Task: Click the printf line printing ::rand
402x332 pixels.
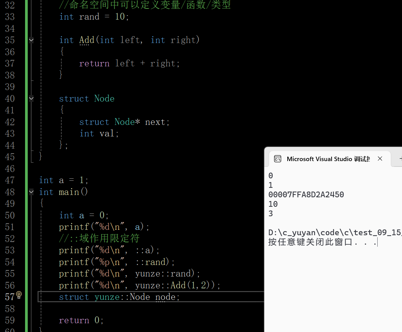Action: tap(117, 262)
